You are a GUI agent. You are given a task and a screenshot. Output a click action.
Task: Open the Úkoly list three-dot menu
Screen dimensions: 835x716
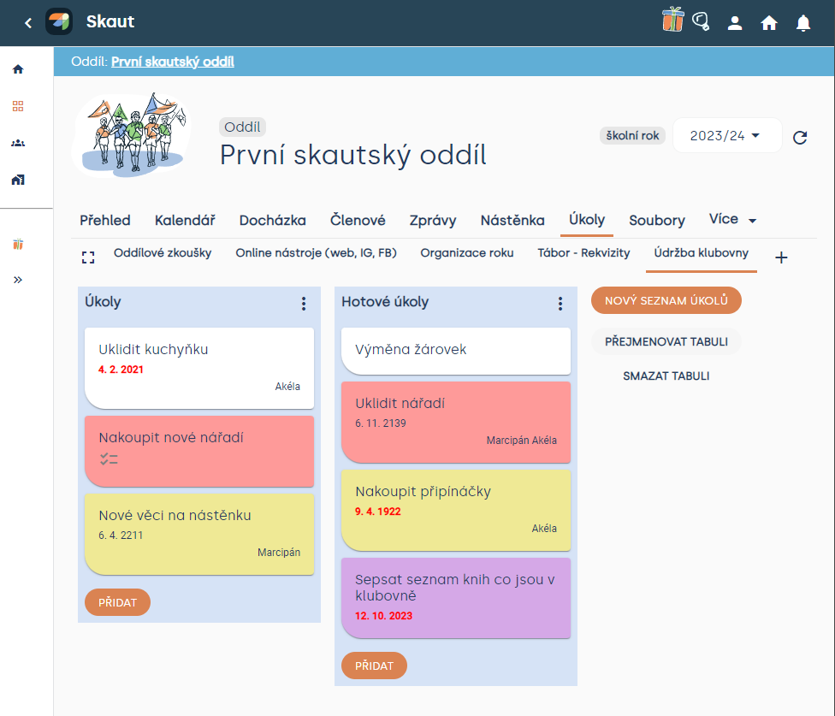click(x=304, y=304)
